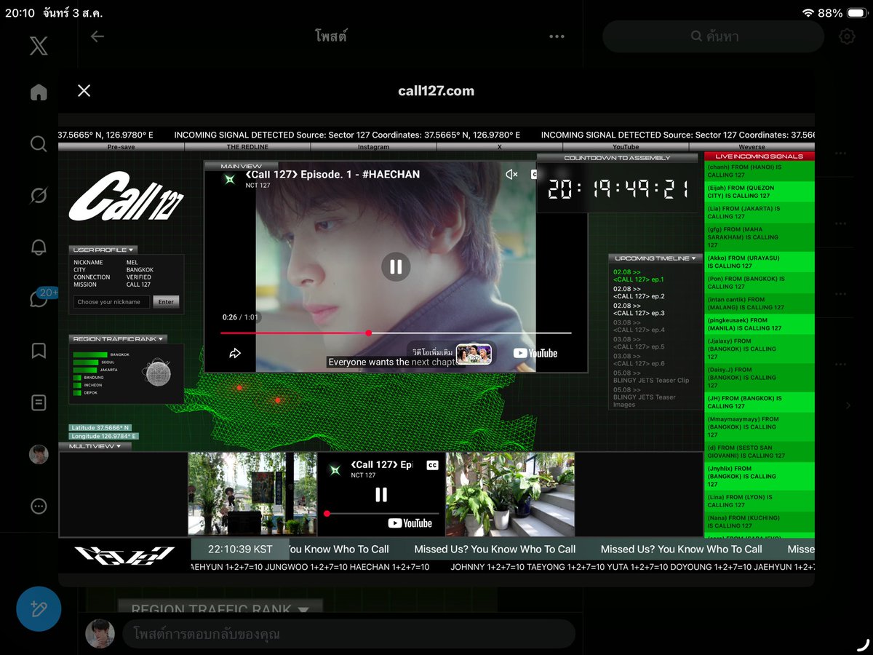873x655 pixels.
Task: Click the main video title Episode. 1 - #HAECHAN
Action: [332, 174]
